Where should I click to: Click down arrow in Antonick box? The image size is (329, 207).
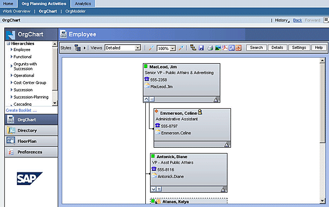[x=154, y=189]
